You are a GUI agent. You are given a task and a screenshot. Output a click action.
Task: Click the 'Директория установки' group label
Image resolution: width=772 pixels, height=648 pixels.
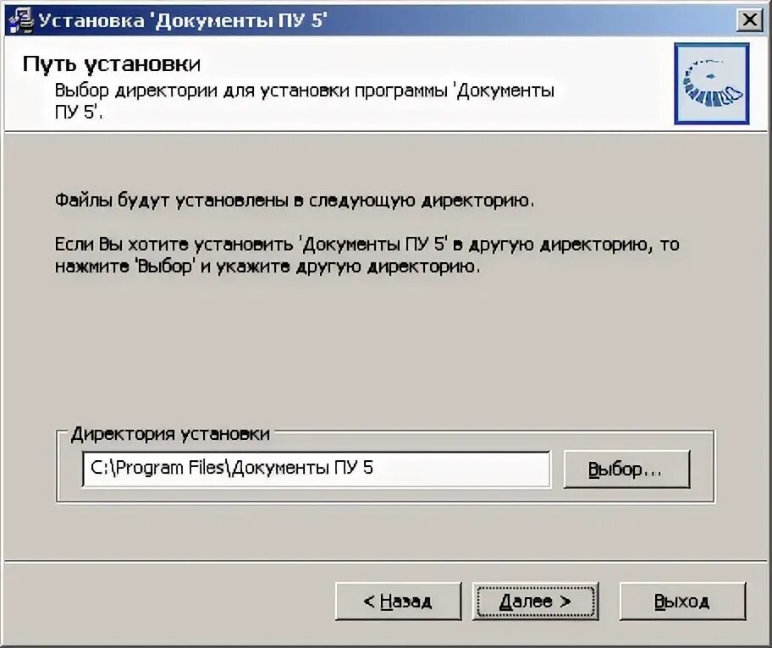[170, 434]
